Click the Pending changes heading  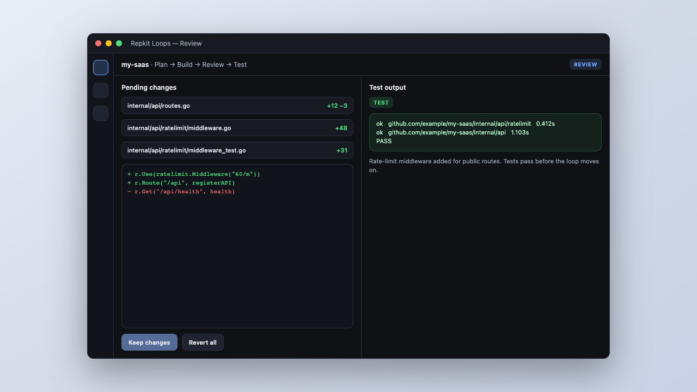pyautogui.click(x=149, y=88)
